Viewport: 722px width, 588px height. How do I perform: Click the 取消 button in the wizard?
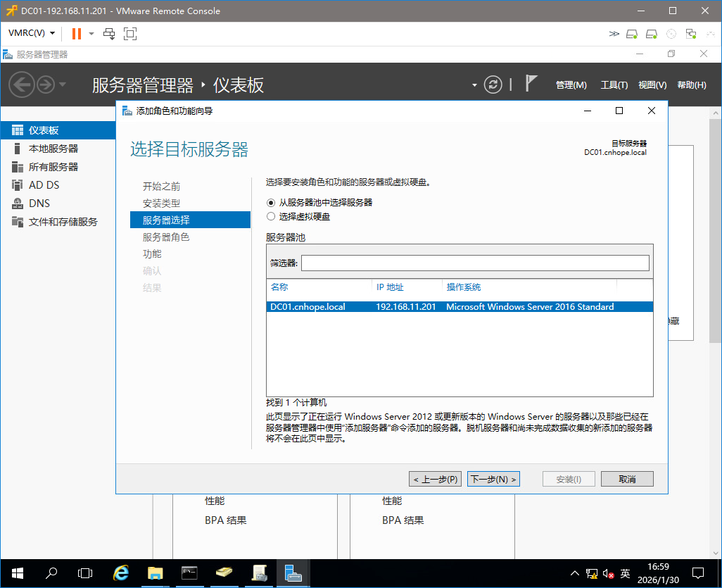click(x=627, y=480)
